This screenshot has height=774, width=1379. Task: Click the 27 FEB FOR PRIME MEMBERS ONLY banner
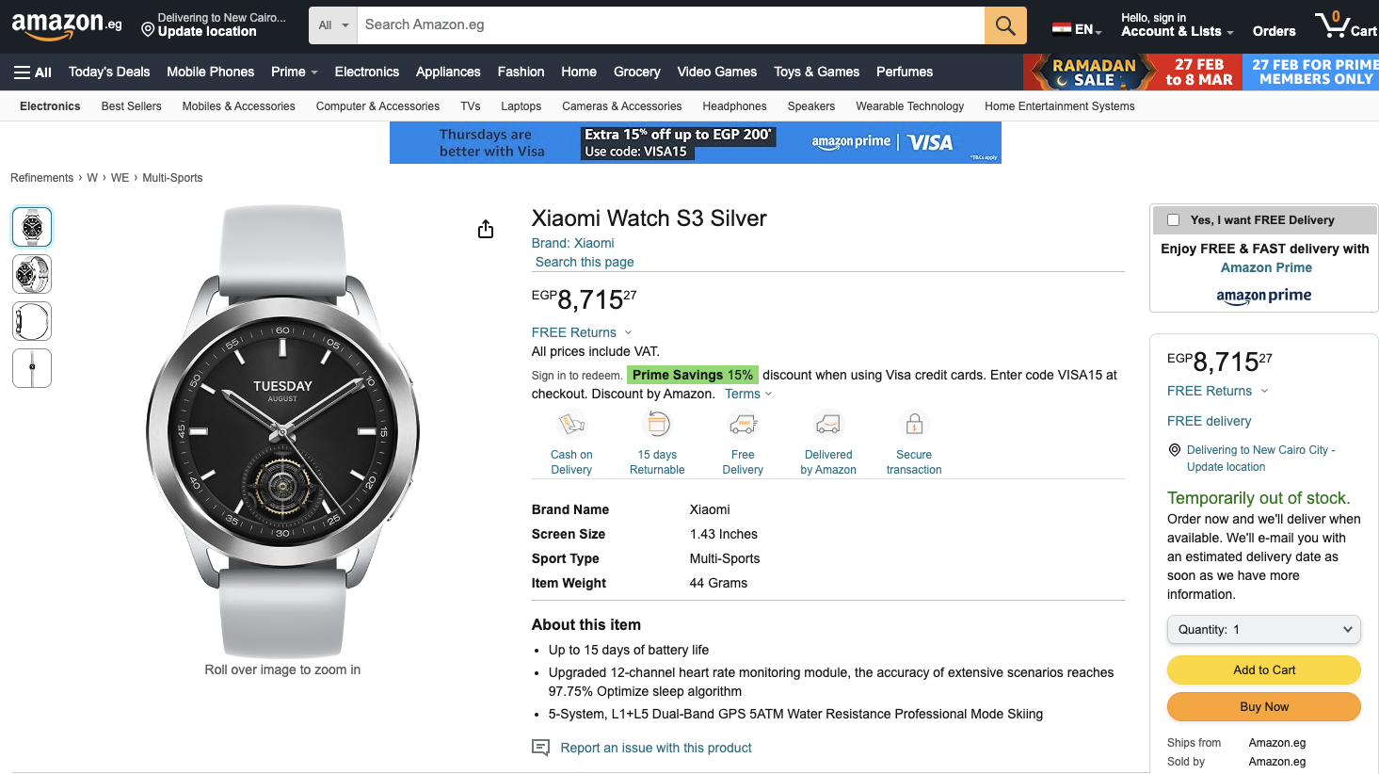(x=1310, y=72)
